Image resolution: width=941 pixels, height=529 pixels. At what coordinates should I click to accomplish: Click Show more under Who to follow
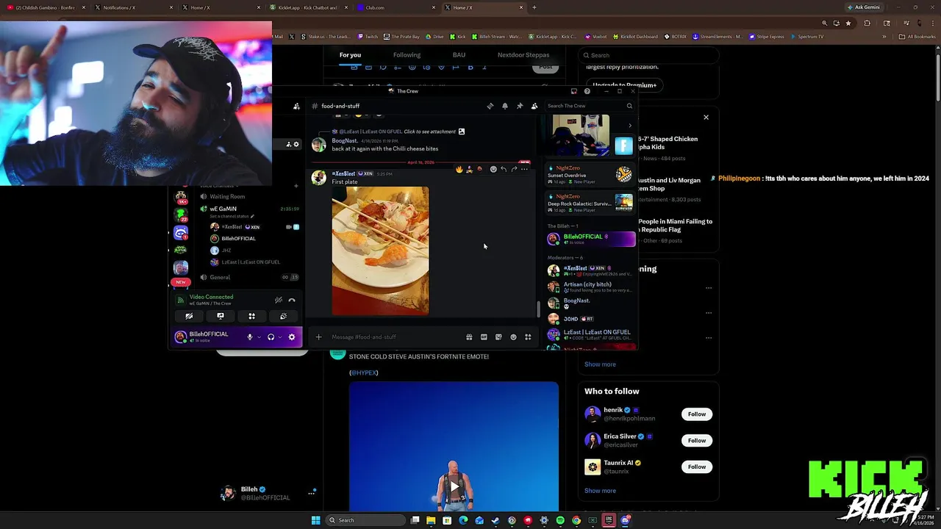coord(600,491)
